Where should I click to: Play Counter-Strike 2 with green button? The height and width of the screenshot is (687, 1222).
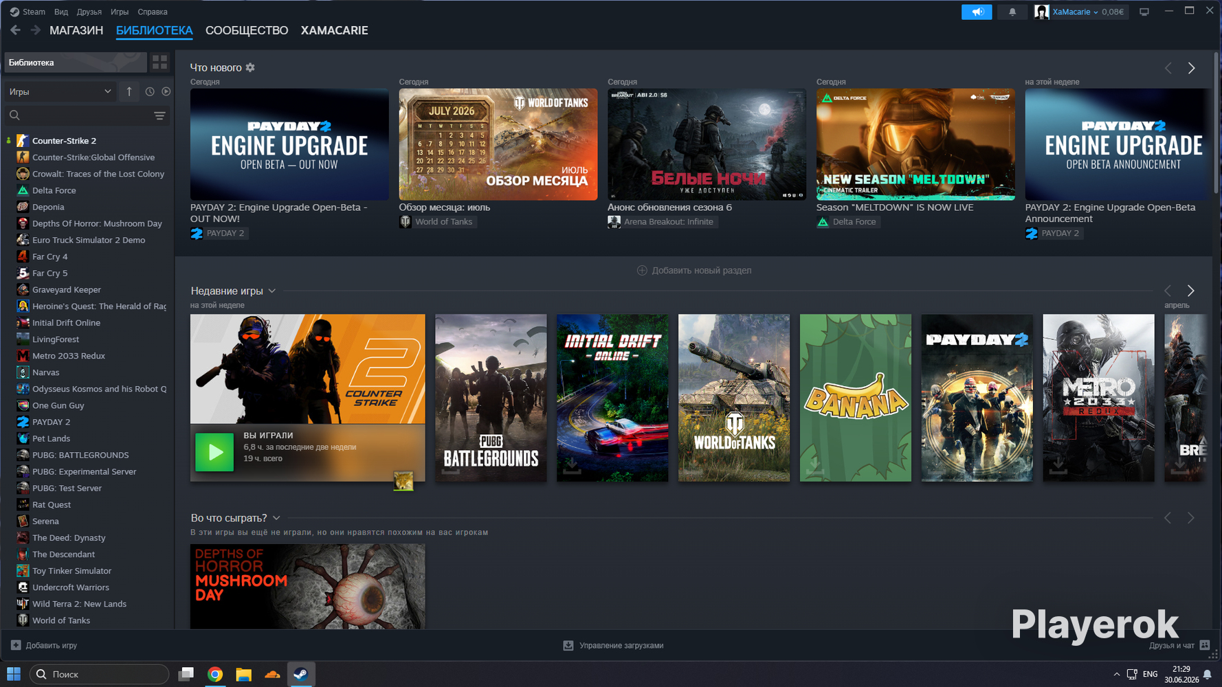pyautogui.click(x=214, y=452)
